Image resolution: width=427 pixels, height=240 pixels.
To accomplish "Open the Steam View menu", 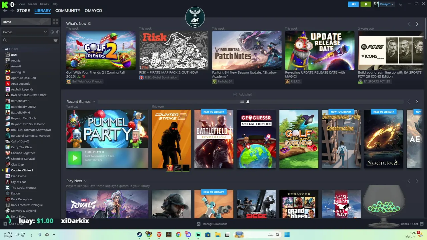I will pos(22,4).
